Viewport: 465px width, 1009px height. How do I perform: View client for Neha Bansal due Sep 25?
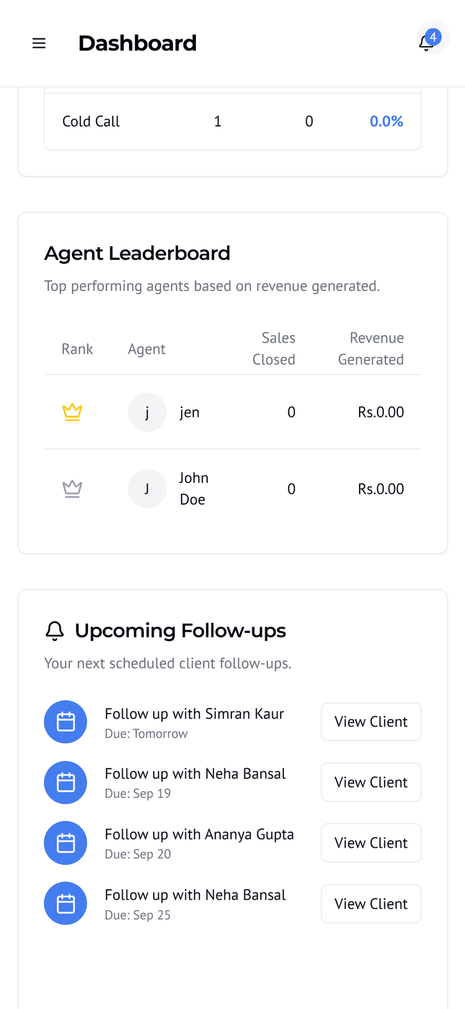tap(371, 904)
